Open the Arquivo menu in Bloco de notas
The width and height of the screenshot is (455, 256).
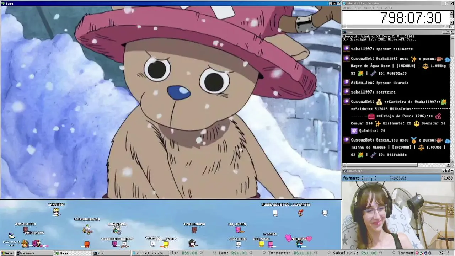347,8
